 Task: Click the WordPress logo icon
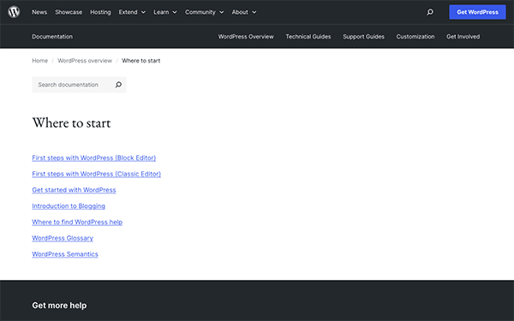pos(14,12)
